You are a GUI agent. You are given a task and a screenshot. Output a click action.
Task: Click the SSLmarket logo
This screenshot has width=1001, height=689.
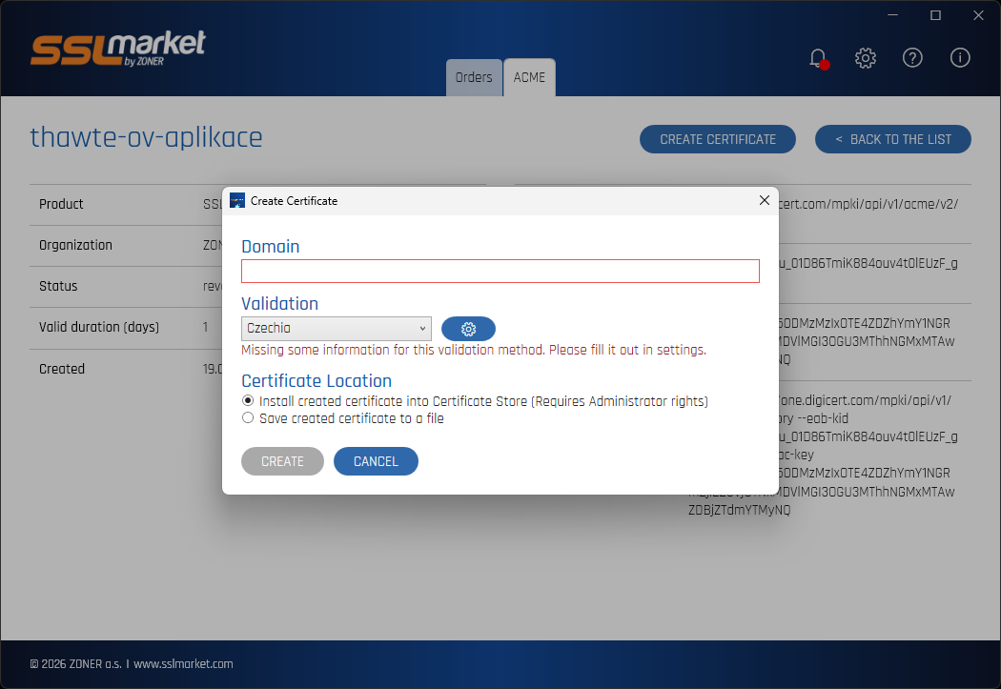click(x=118, y=48)
